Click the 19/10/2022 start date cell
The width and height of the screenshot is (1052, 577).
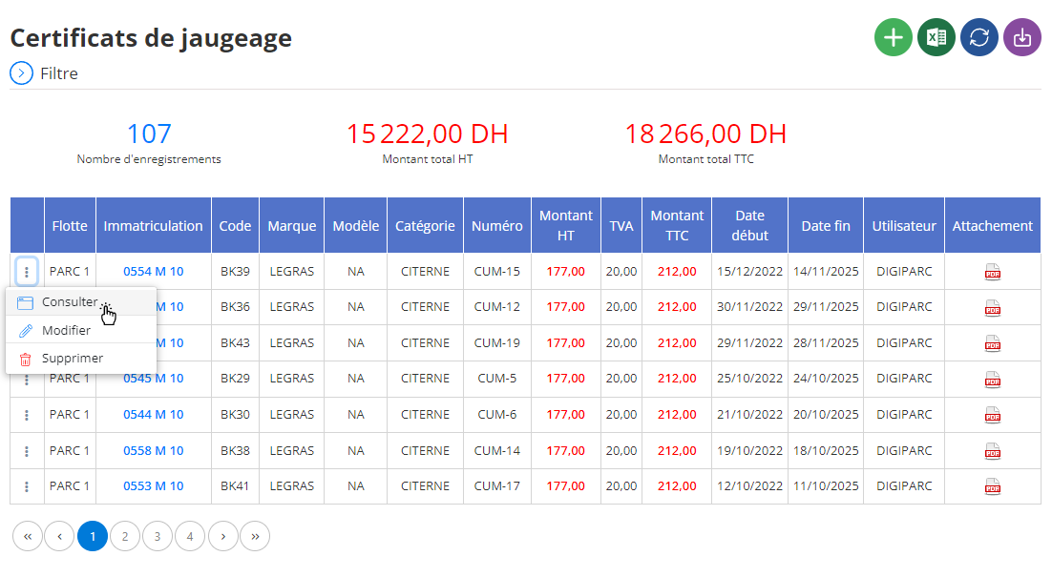pyautogui.click(x=750, y=451)
